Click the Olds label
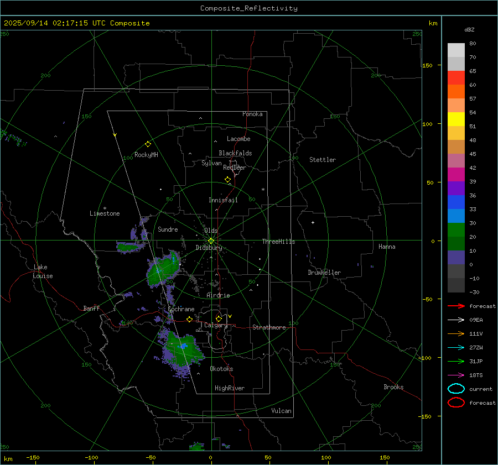Image resolution: width=498 pixels, height=465 pixels. 211,231
